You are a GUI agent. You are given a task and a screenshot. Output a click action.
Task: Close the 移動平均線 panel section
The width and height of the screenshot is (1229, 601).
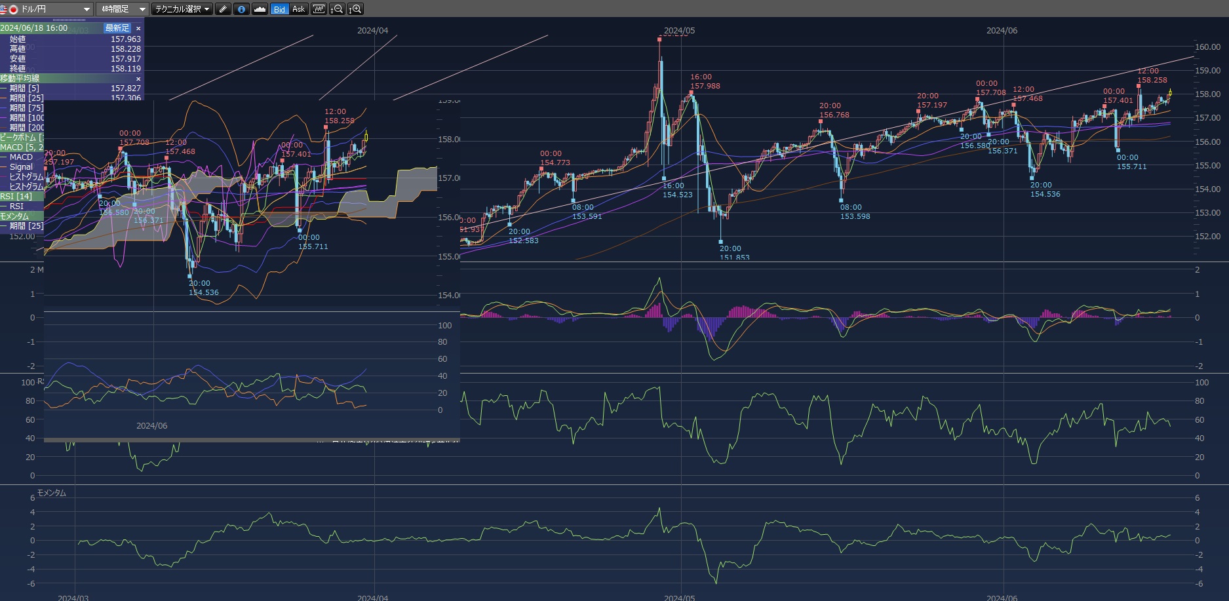[138, 79]
